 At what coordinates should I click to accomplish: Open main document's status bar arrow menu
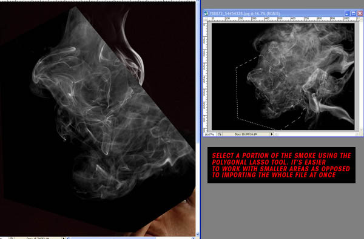64,238
